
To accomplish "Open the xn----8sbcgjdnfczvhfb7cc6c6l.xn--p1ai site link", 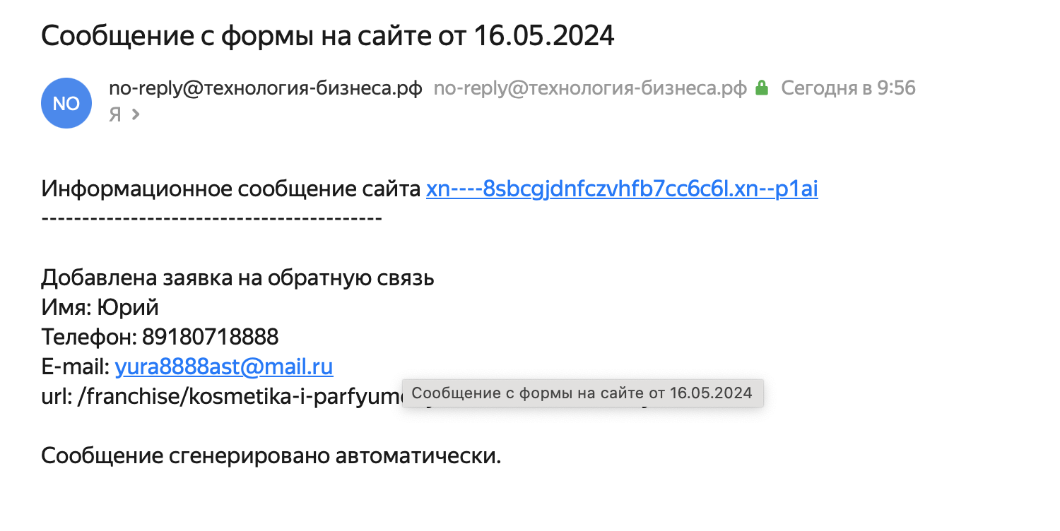I will click(x=622, y=189).
